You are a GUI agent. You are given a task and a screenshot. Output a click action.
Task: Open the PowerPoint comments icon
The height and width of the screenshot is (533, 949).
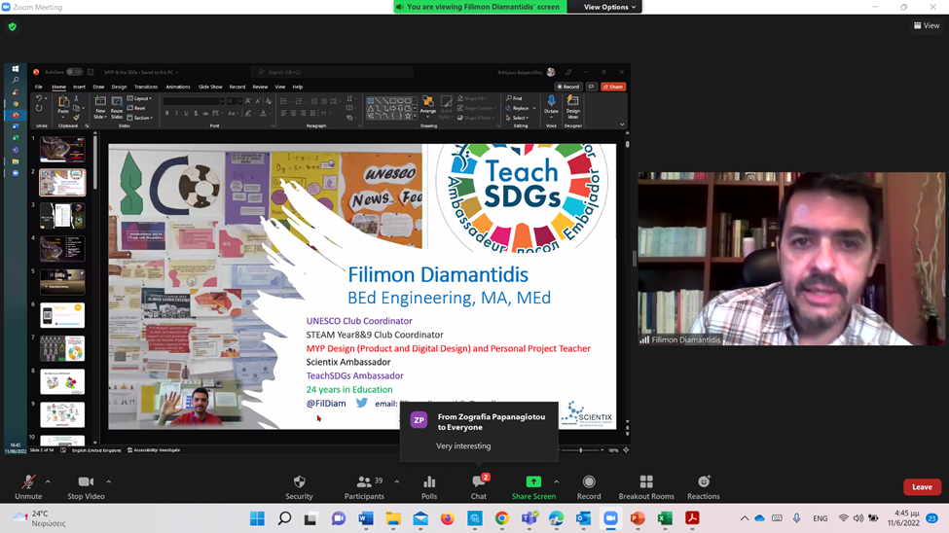(592, 87)
